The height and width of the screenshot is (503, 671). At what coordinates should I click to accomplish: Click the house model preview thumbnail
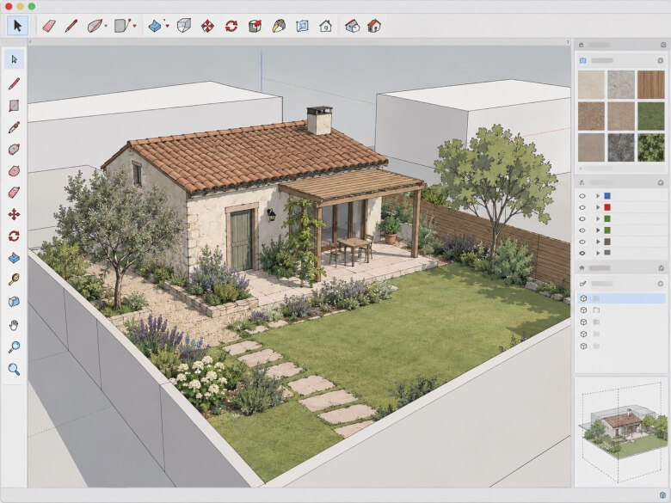[620, 431]
